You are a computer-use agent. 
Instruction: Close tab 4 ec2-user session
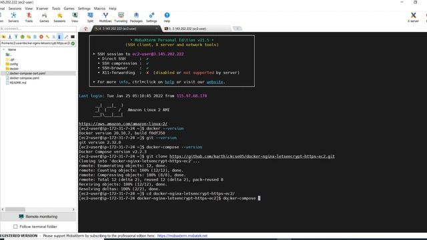[x=157, y=29]
